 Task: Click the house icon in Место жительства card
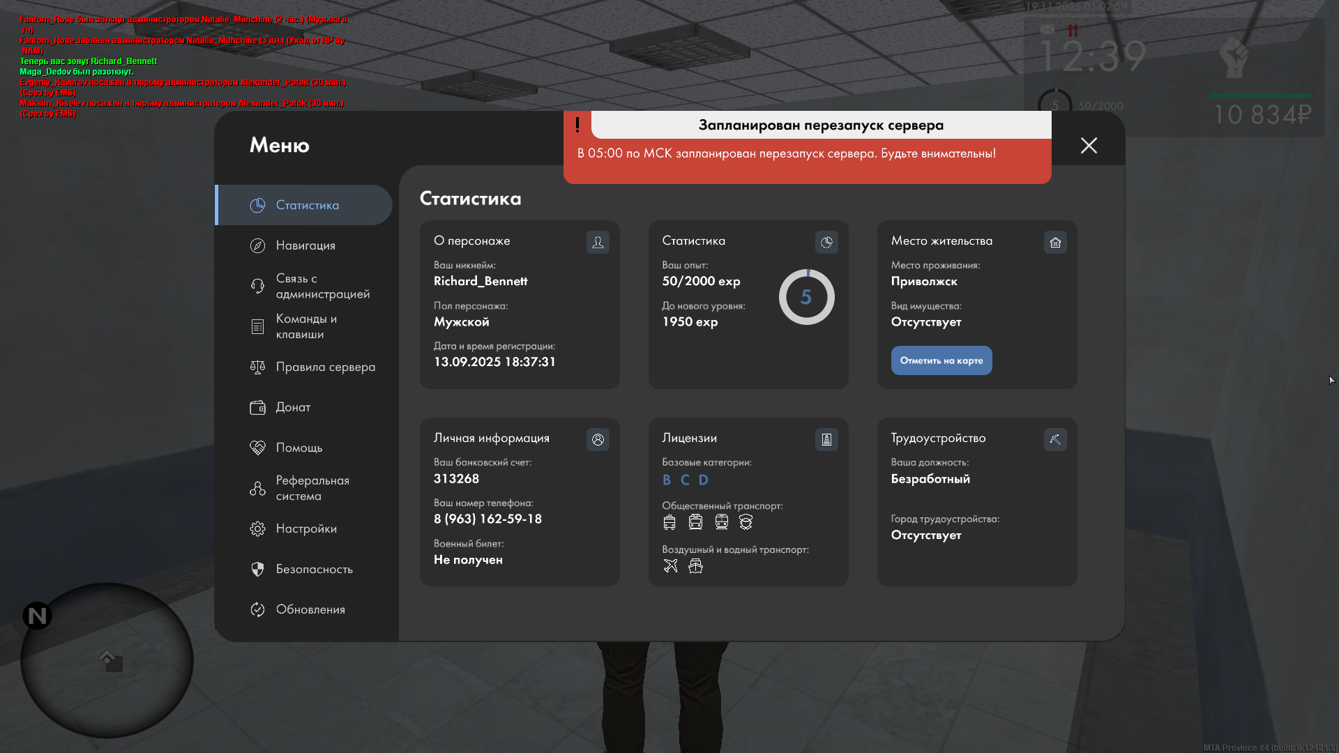pos(1055,242)
